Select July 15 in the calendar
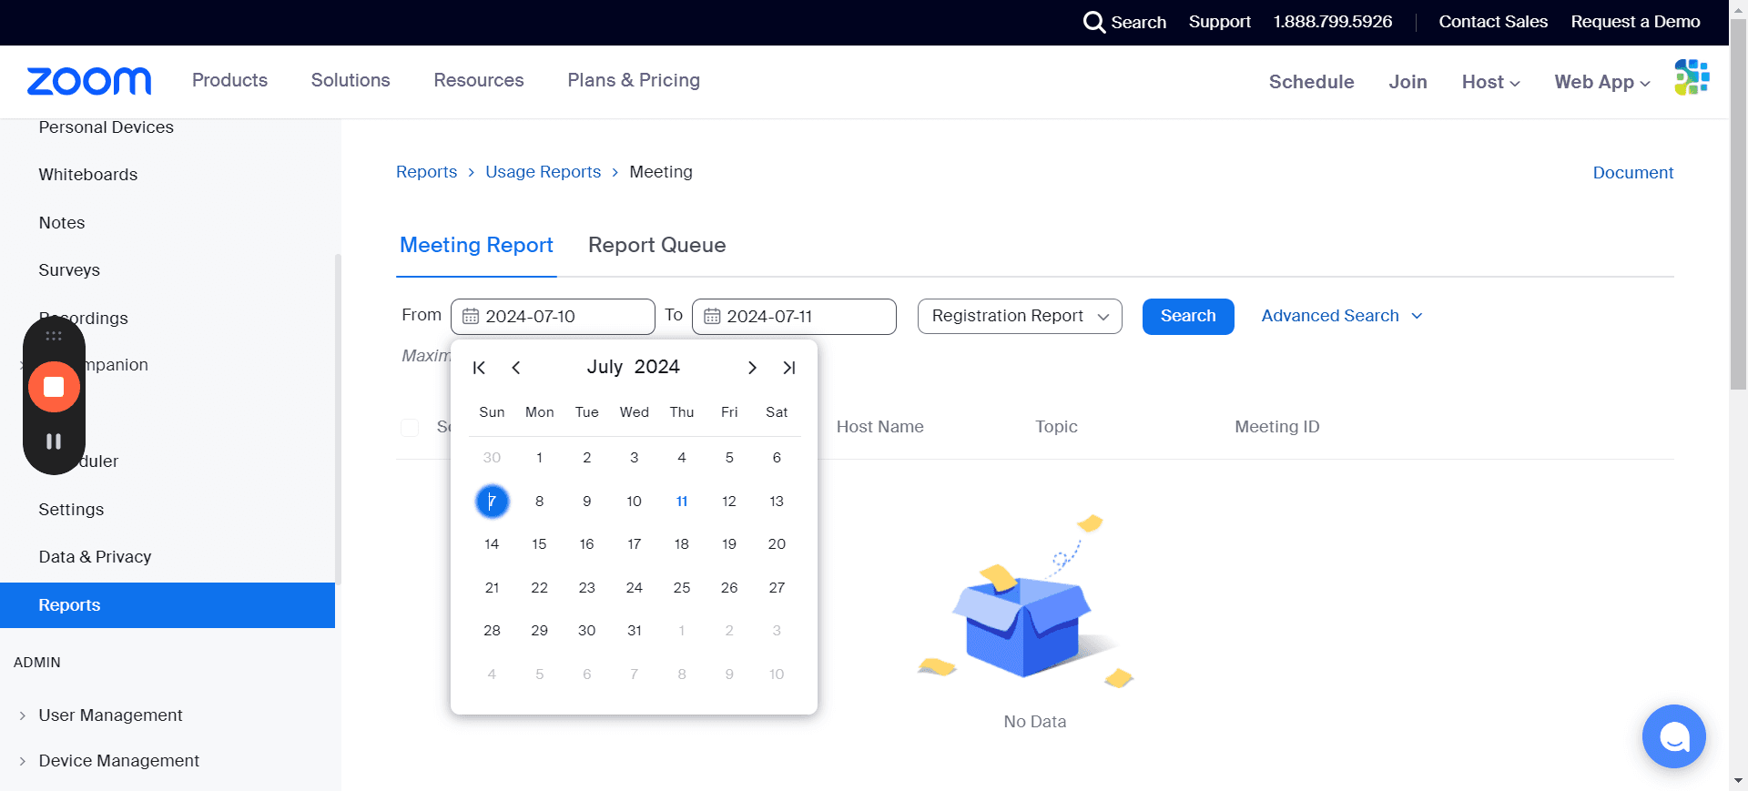Image resolution: width=1748 pixels, height=791 pixels. tap(539, 544)
